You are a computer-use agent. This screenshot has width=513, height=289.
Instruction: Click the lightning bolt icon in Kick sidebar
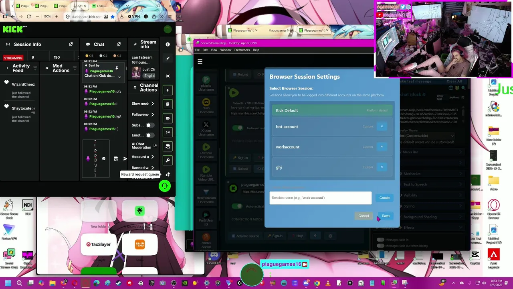click(168, 90)
